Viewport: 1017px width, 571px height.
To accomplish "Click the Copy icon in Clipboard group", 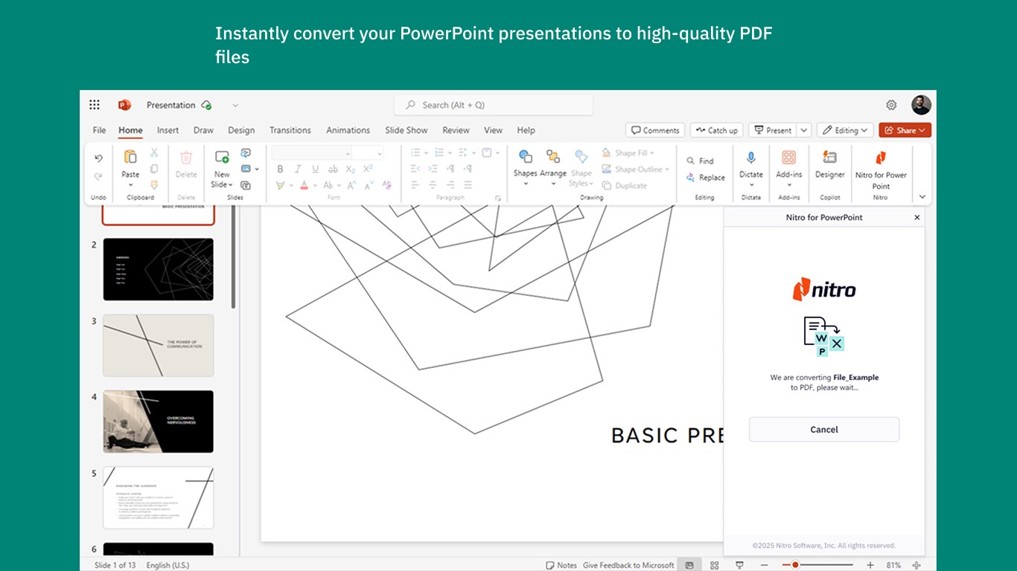I will 154,169.
